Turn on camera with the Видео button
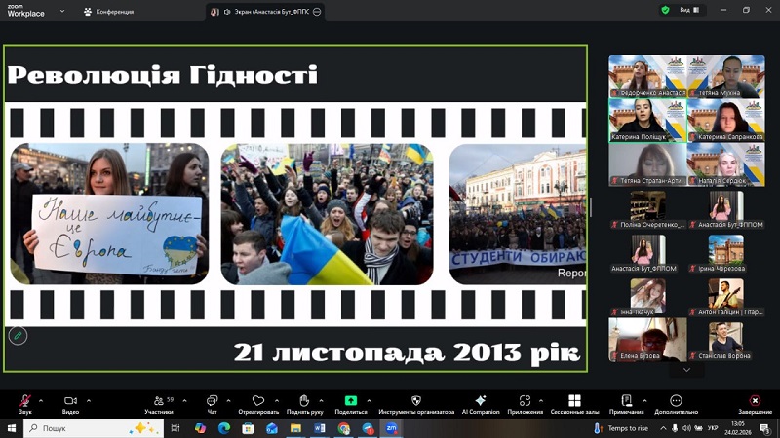Image resolution: width=780 pixels, height=438 pixels. click(x=70, y=401)
